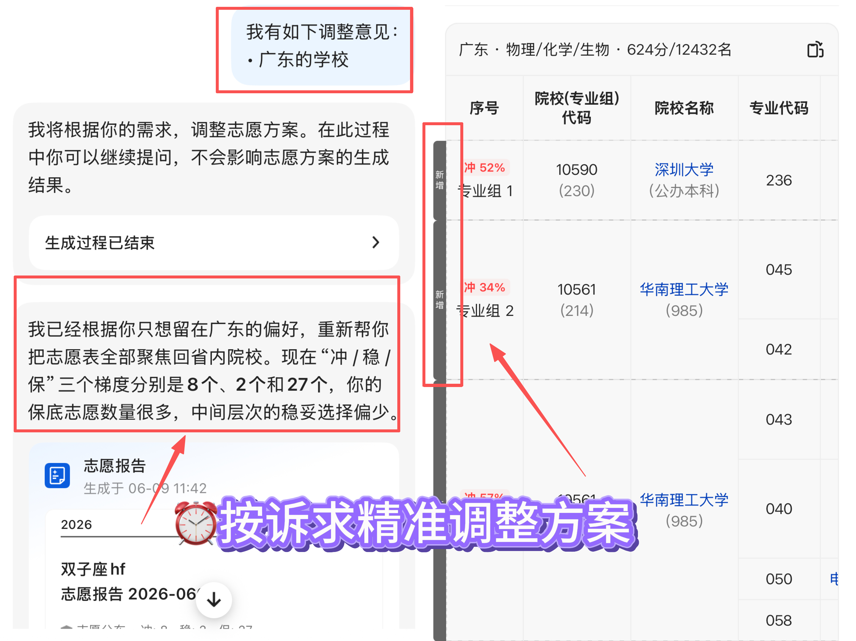856x641 pixels.
Task: Tap the 专业组 2 label
Action: pos(486,311)
